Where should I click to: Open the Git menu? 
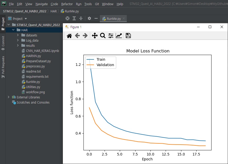click(x=97, y=4)
